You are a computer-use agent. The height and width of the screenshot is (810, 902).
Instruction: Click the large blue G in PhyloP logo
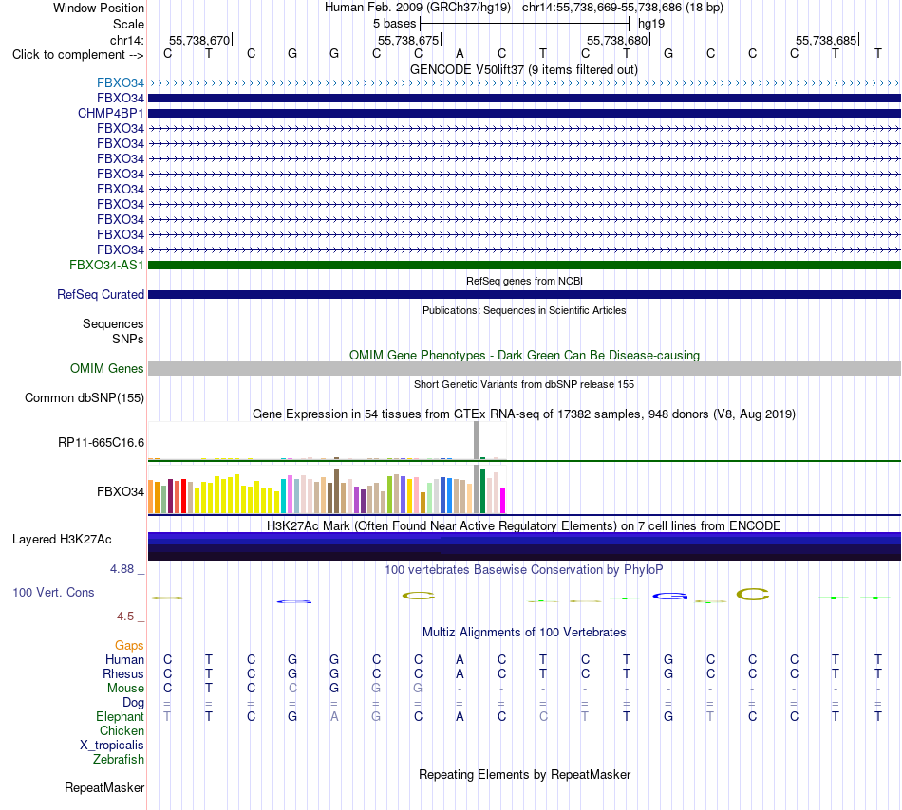tap(670, 597)
